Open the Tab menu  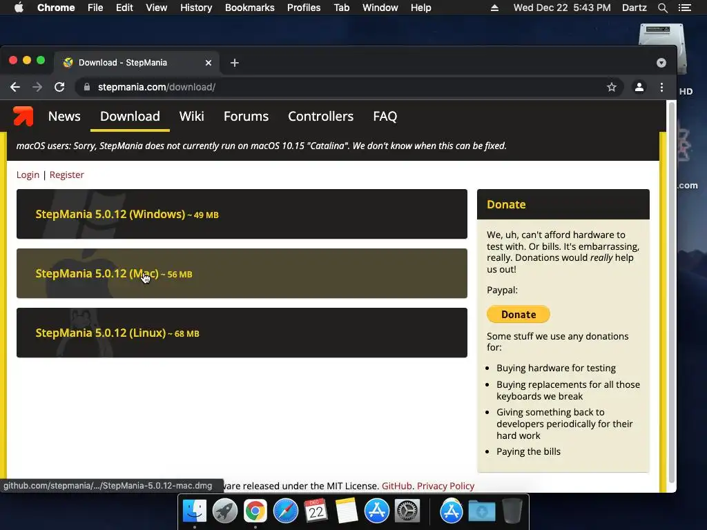pyautogui.click(x=342, y=8)
